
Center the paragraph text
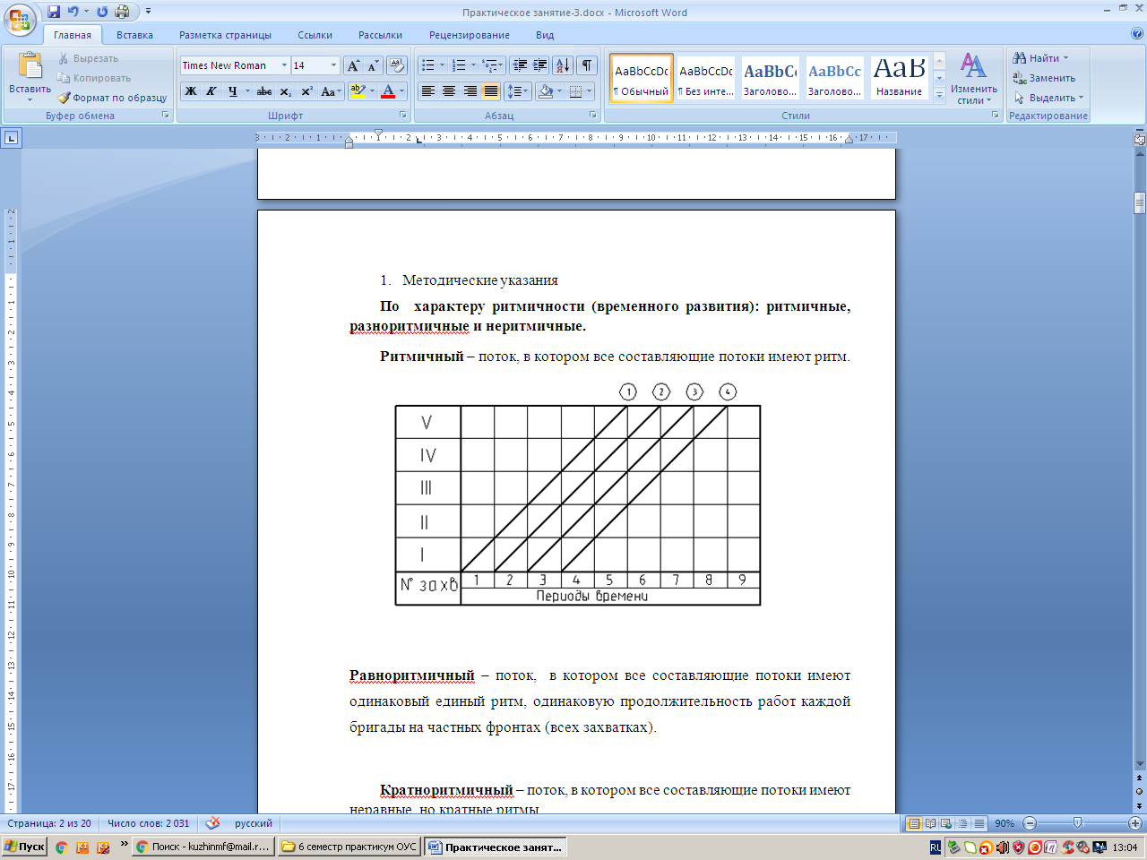coord(449,91)
